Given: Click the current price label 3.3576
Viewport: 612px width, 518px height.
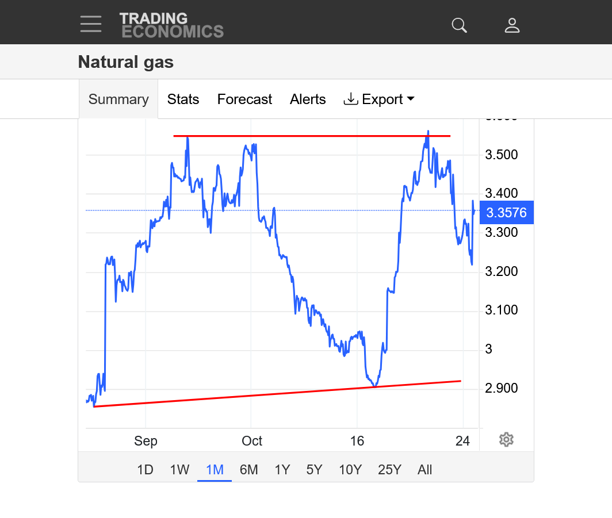Looking at the screenshot, I should coord(506,213).
